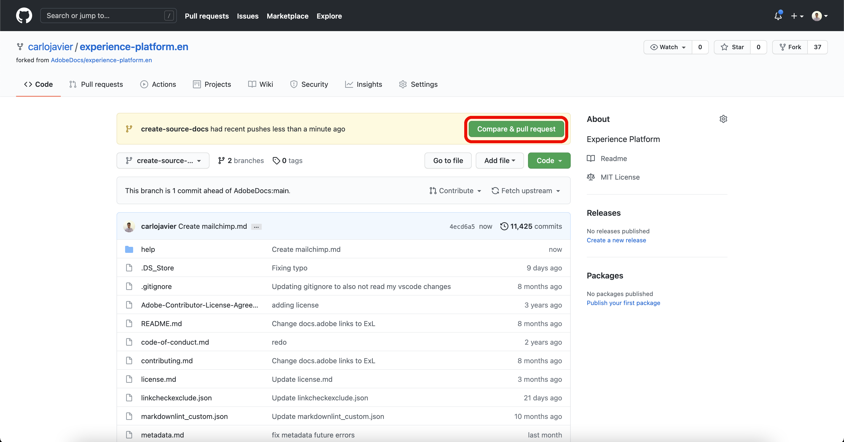Star this repository

[x=732, y=47]
